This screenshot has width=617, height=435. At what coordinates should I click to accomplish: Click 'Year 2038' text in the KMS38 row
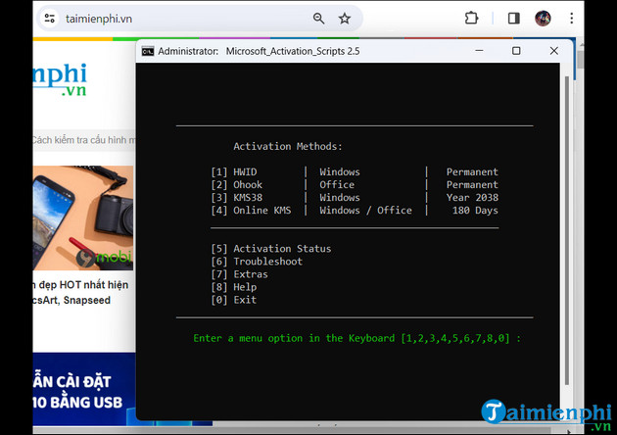point(472,198)
